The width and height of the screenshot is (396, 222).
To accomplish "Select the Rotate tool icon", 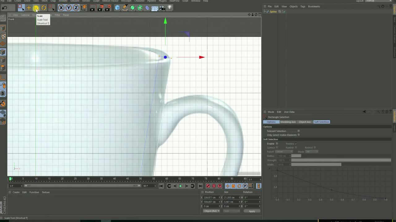I will click(44, 8).
